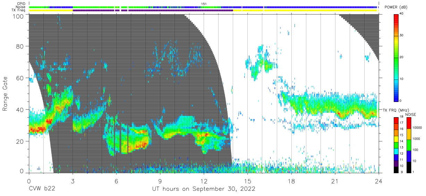Click x-axis tick label '21'
Image resolution: width=426 pixels, height=196 pixels.
pos(335,180)
